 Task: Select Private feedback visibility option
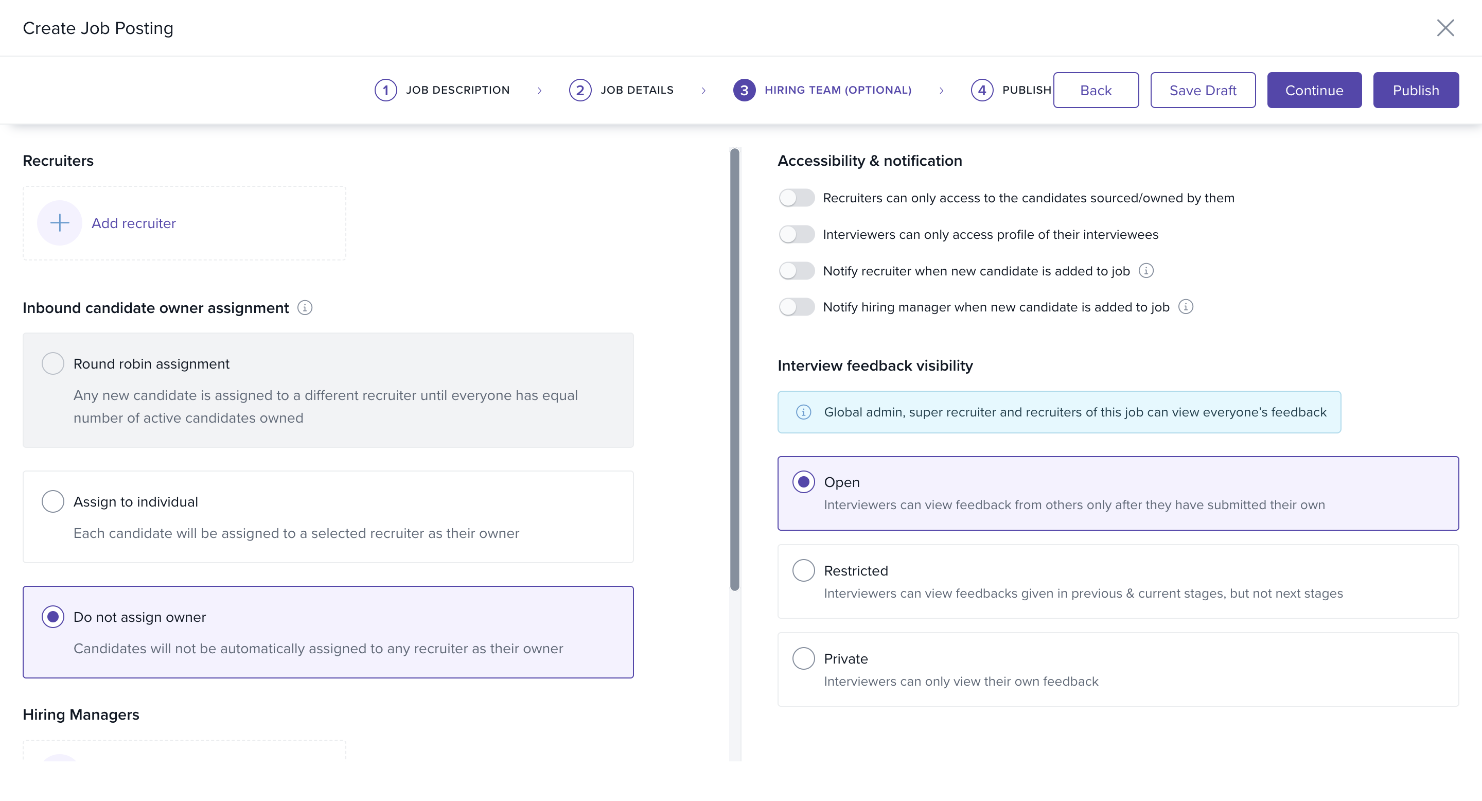[x=803, y=658]
